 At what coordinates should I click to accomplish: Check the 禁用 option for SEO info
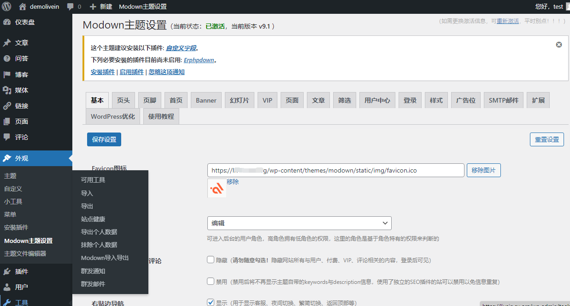tap(210, 282)
